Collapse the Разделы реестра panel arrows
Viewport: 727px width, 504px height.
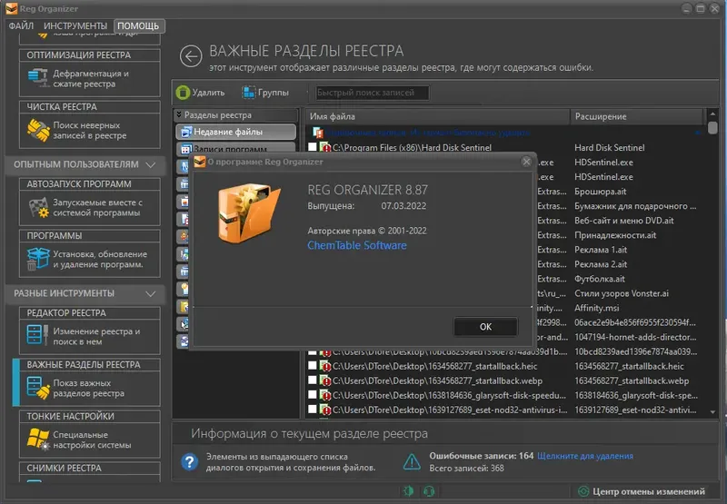click(x=179, y=114)
